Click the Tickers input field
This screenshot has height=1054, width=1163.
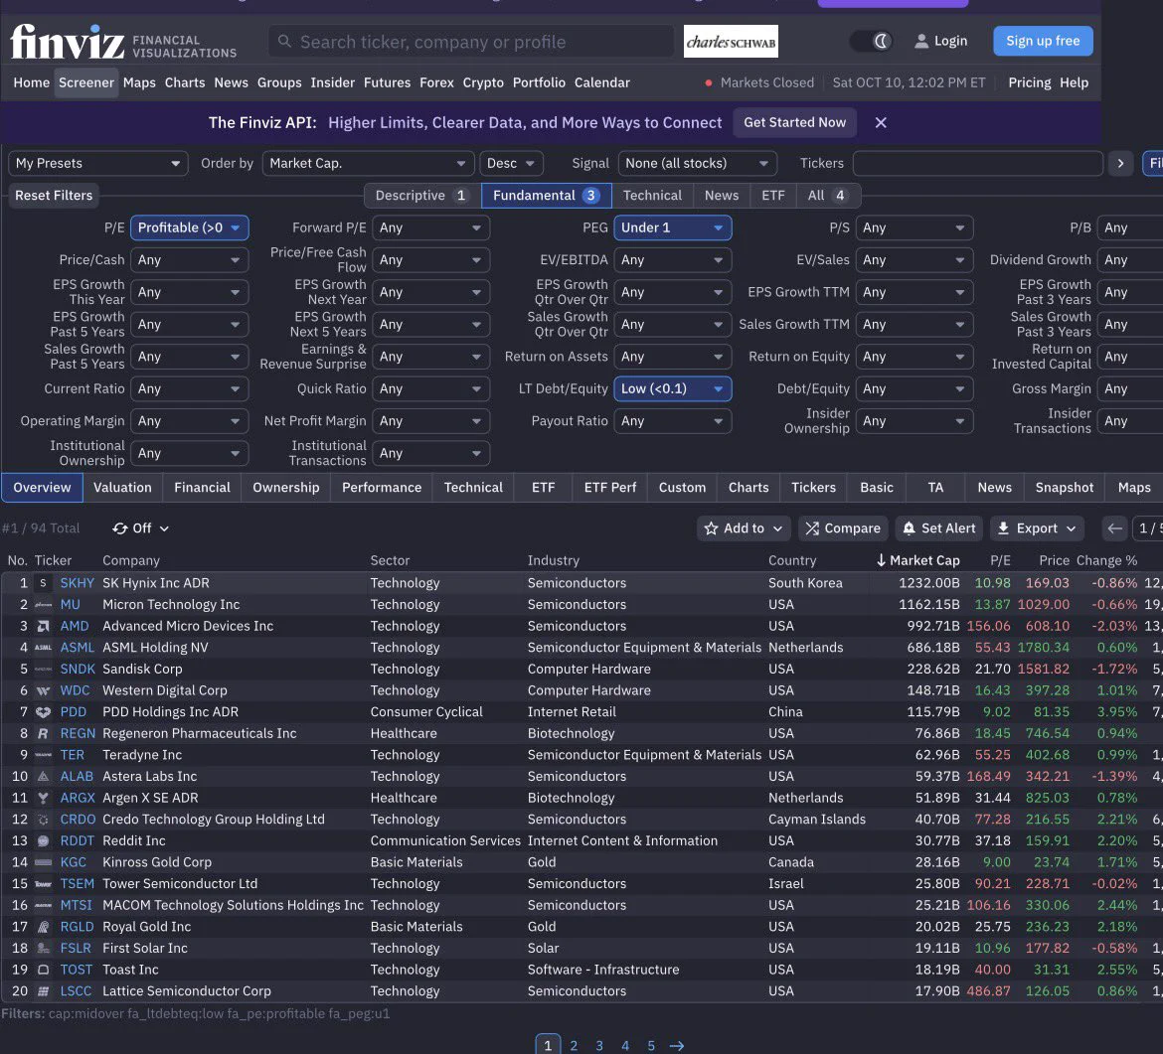(977, 163)
